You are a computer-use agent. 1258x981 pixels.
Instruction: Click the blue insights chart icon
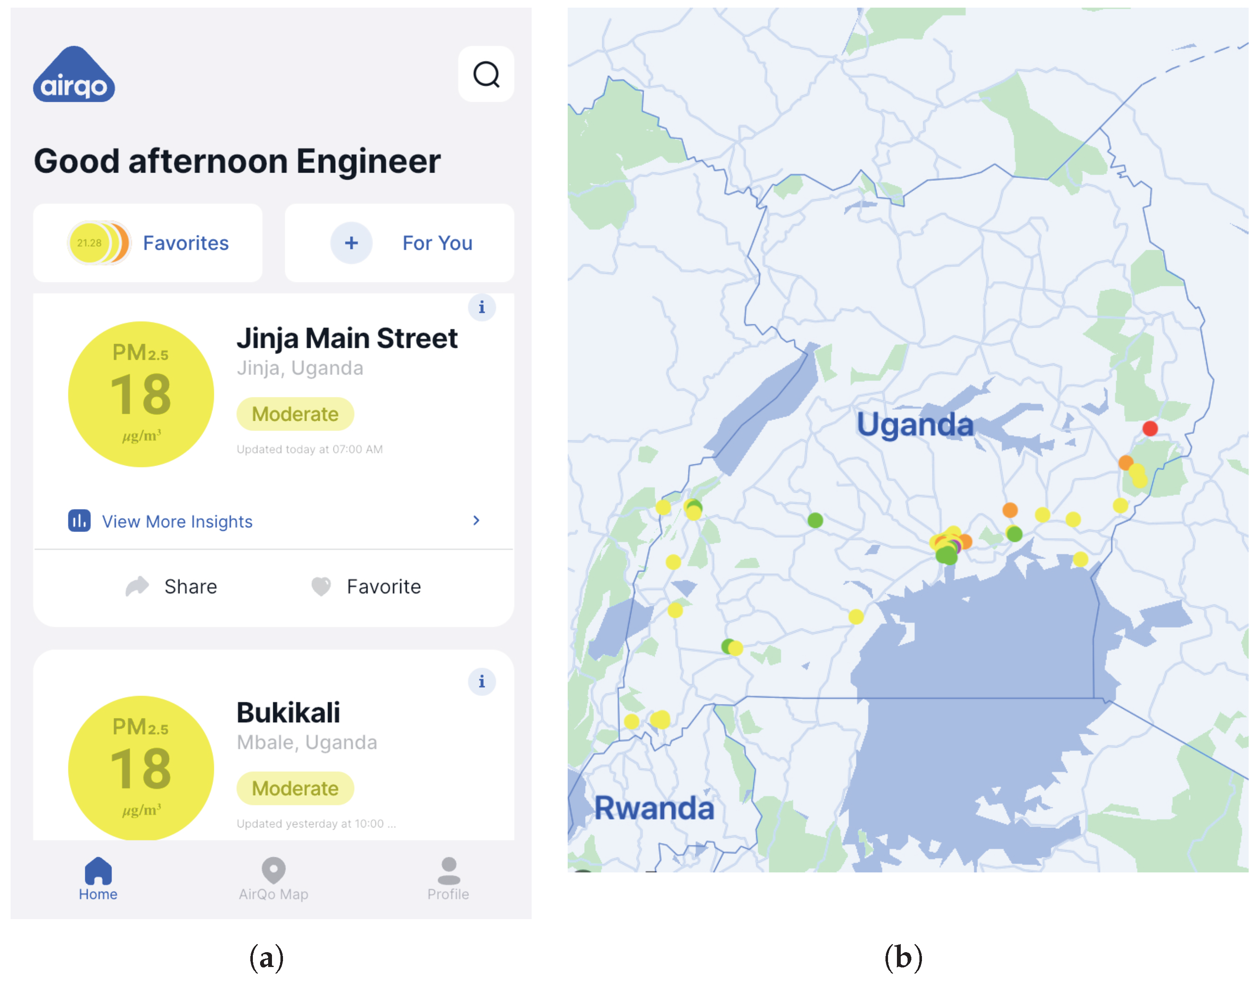79,520
